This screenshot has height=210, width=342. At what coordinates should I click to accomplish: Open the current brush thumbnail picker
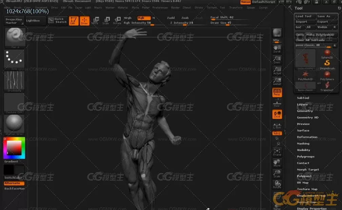coord(14,38)
